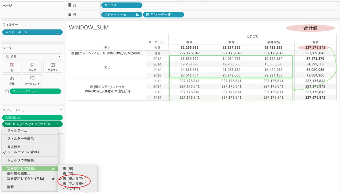Click the オーダー日 header field label
341x193 pixels.
pyautogui.click(x=157, y=42)
